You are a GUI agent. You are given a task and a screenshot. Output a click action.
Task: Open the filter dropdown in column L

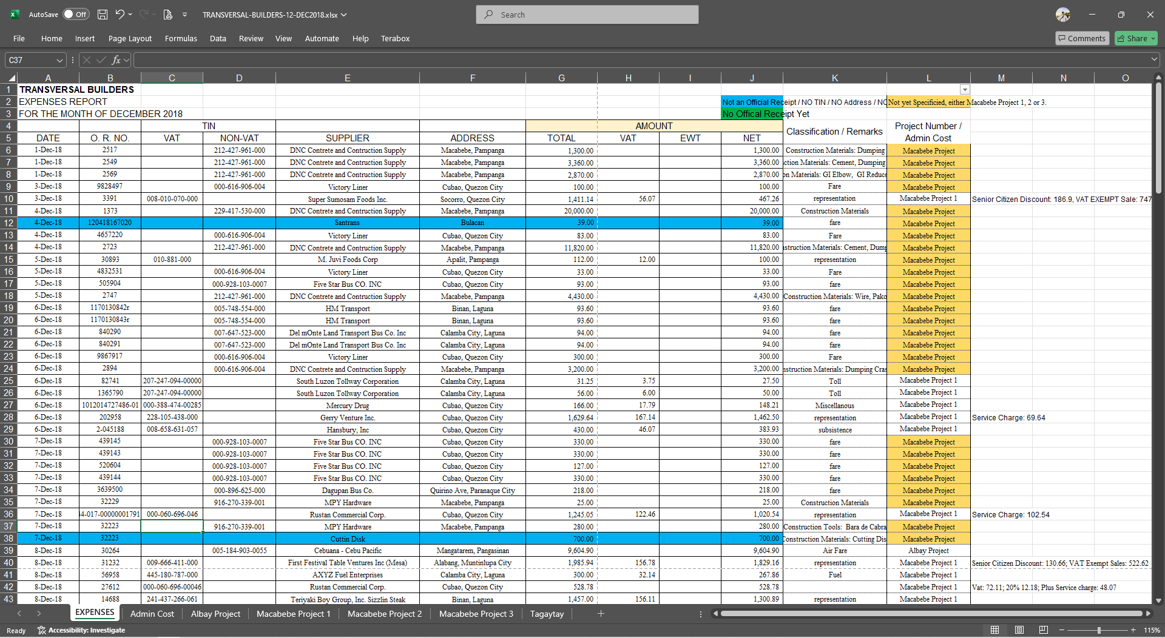964,90
